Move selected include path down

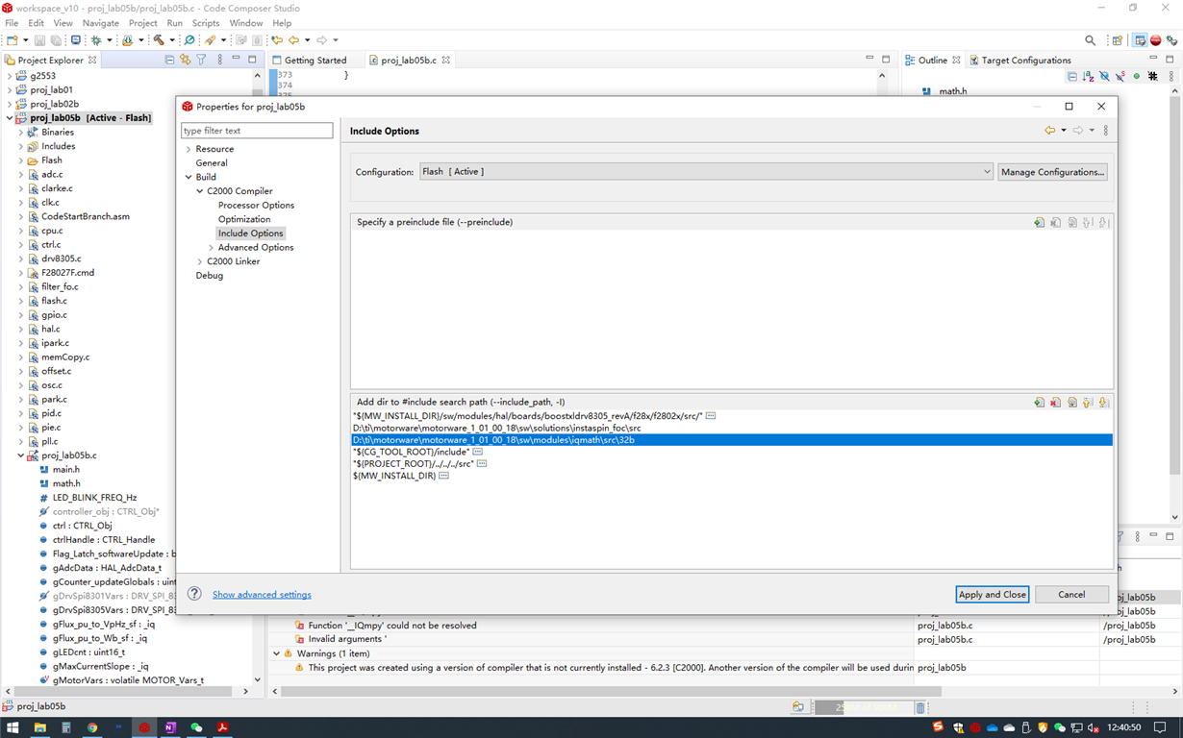coord(1104,403)
